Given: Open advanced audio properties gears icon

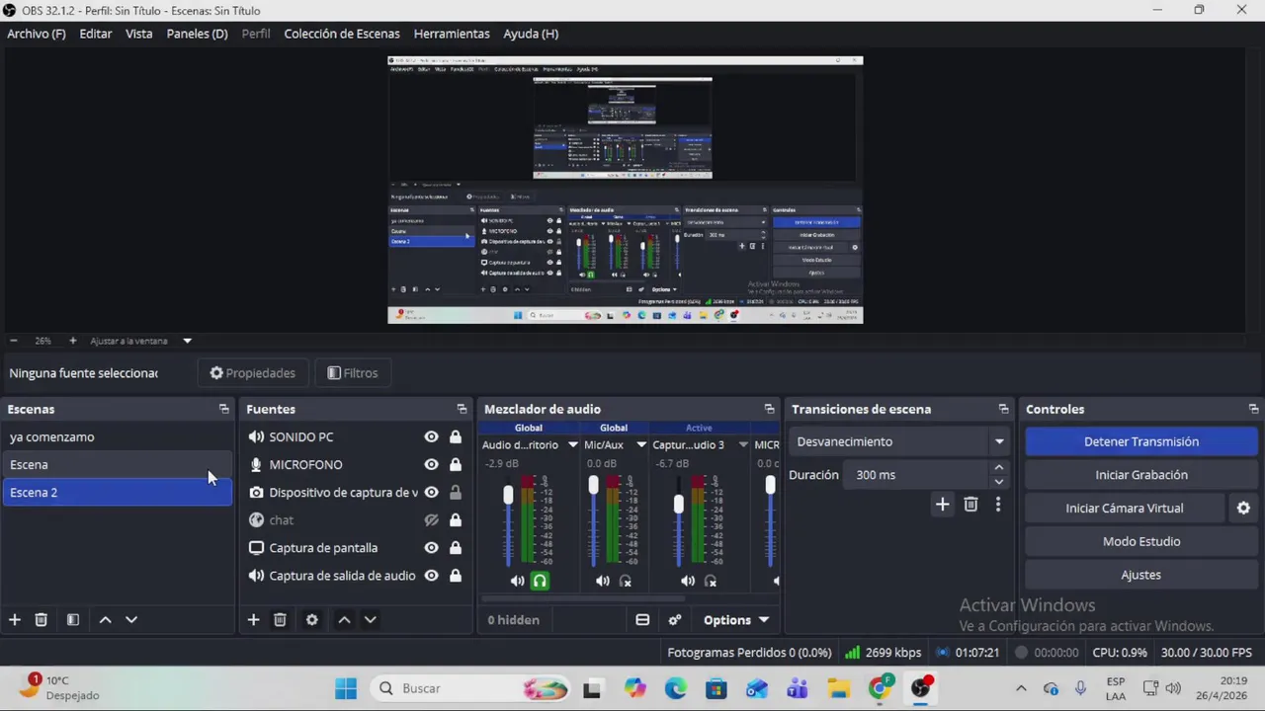Looking at the screenshot, I should (x=675, y=620).
